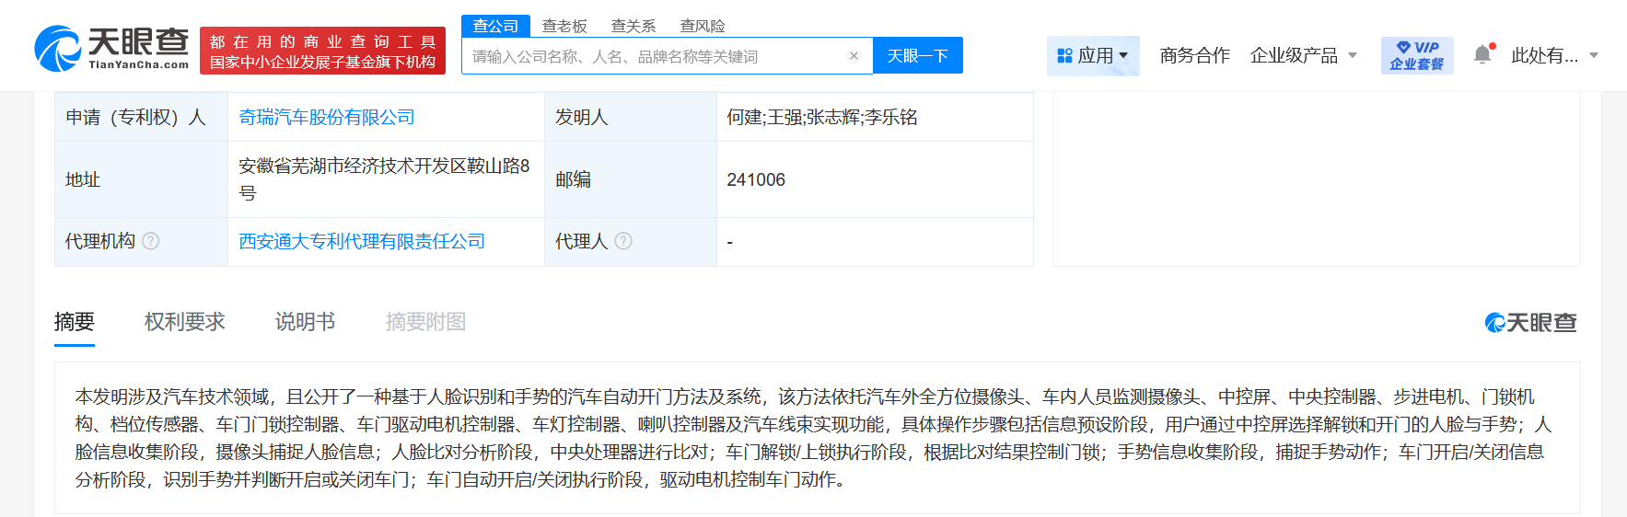Open the 应用 apps dropdown
Viewport: 1627px width, 517px height.
1093,55
